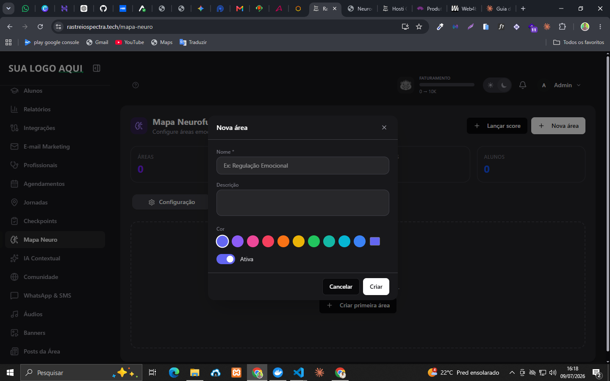Cancel the new area dialog
The image size is (610, 381).
pyautogui.click(x=341, y=287)
